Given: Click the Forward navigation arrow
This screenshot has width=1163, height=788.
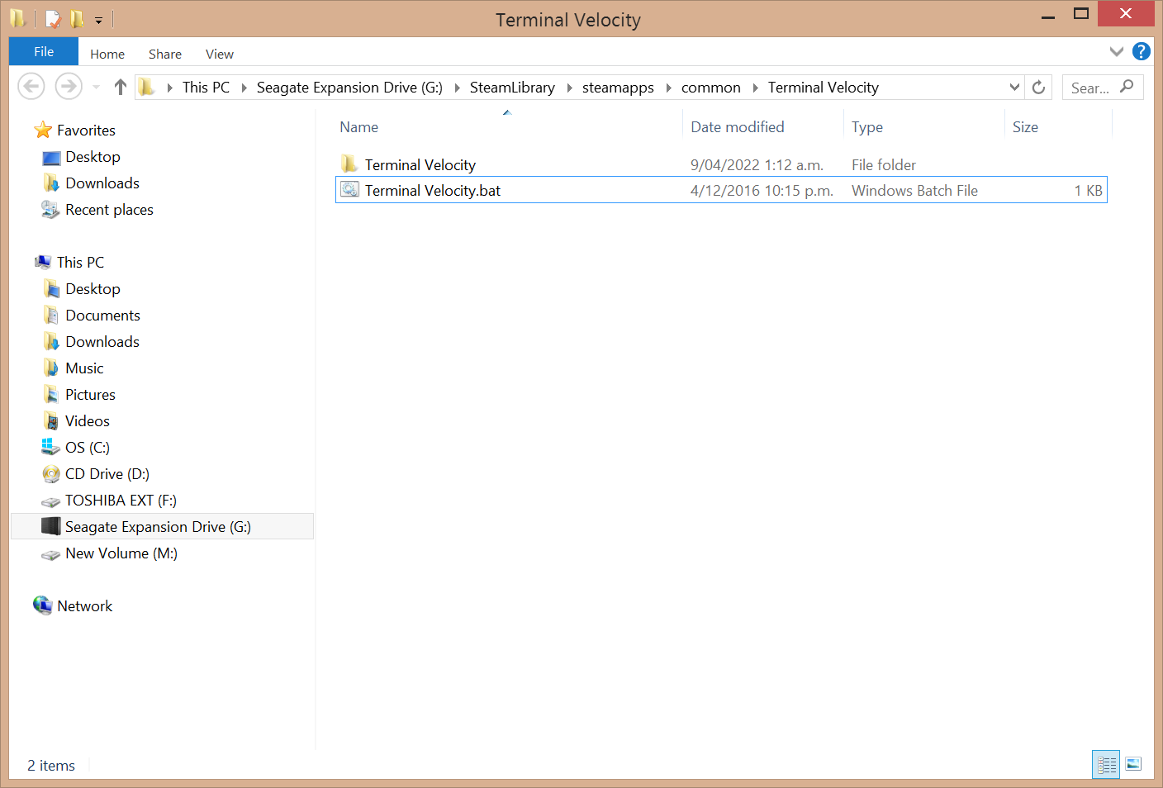Looking at the screenshot, I should pos(69,86).
